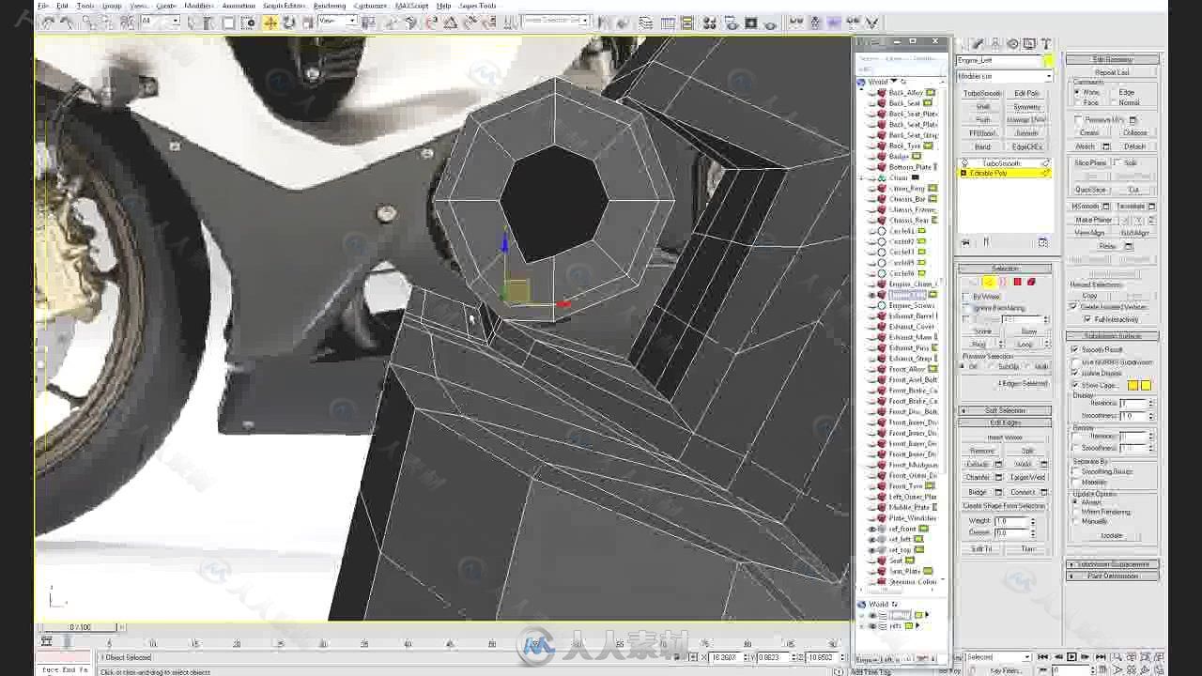Enable the By Vertex checkbox

[x=966, y=297]
